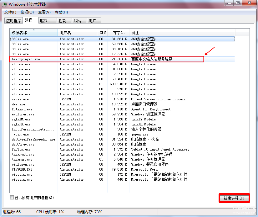Click status bar 进程数: 66
Viewport: 258px width, 217px height.
coord(12,212)
